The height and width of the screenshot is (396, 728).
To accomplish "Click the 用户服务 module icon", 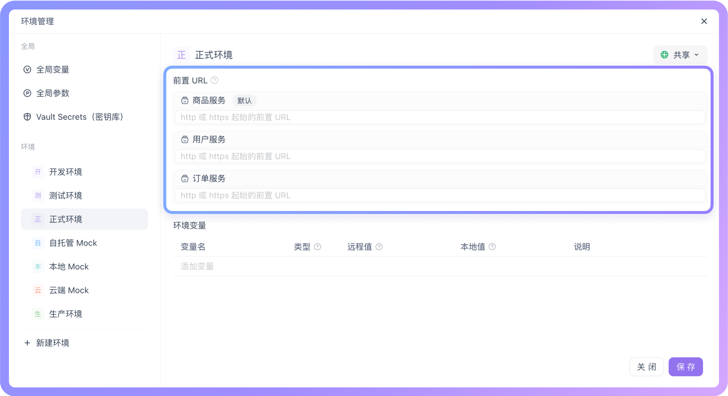I will tap(185, 139).
